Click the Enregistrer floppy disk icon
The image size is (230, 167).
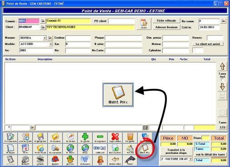click(x=40, y=138)
